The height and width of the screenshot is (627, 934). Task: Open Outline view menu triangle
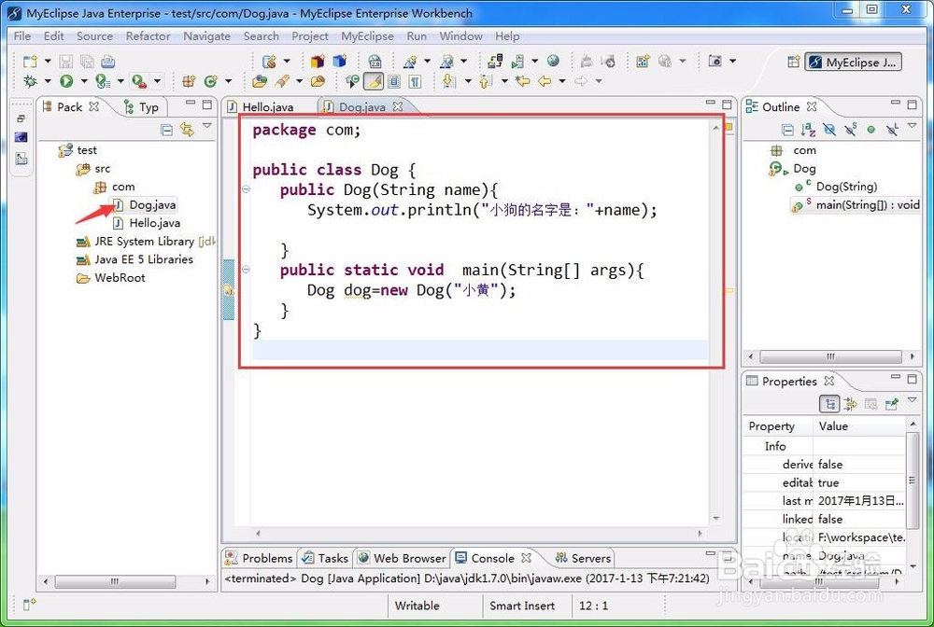click(912, 126)
